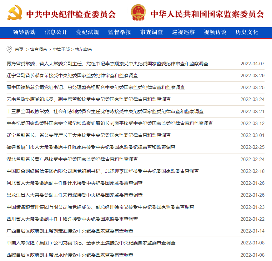Screen dimensions: 272x261
Task: Open the article about 中国储备粮 副总经理徐宝义
Action: [x=100, y=207]
